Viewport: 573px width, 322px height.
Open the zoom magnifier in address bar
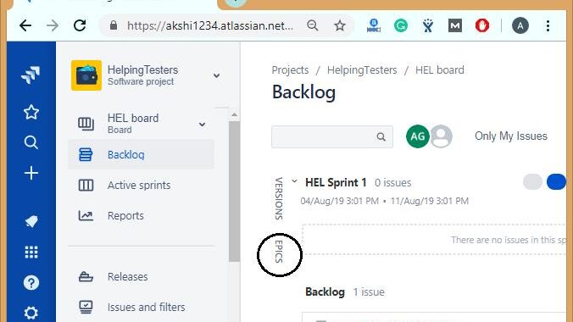313,25
